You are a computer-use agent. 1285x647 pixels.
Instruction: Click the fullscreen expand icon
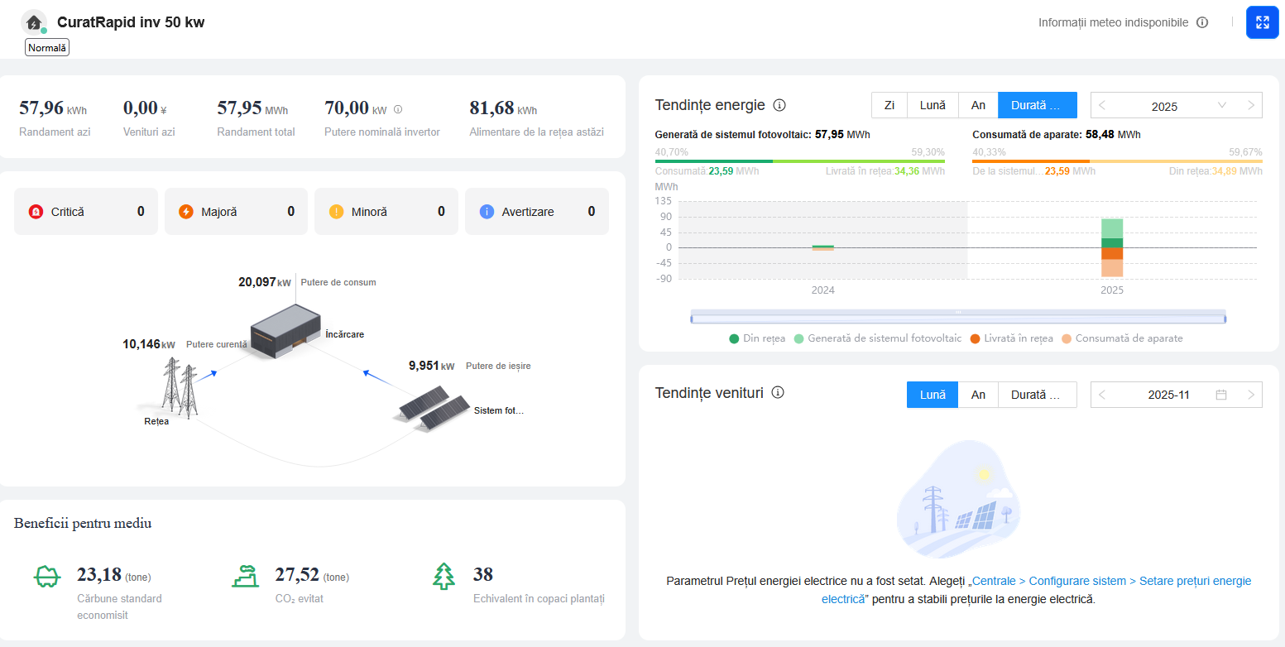point(1262,22)
